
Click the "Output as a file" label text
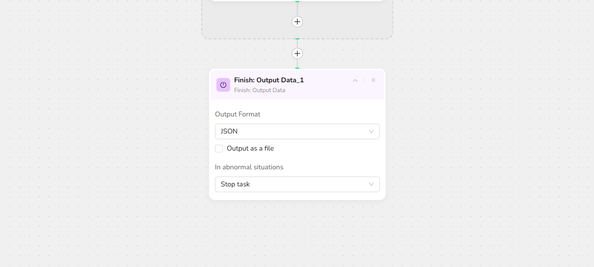pyautogui.click(x=250, y=148)
